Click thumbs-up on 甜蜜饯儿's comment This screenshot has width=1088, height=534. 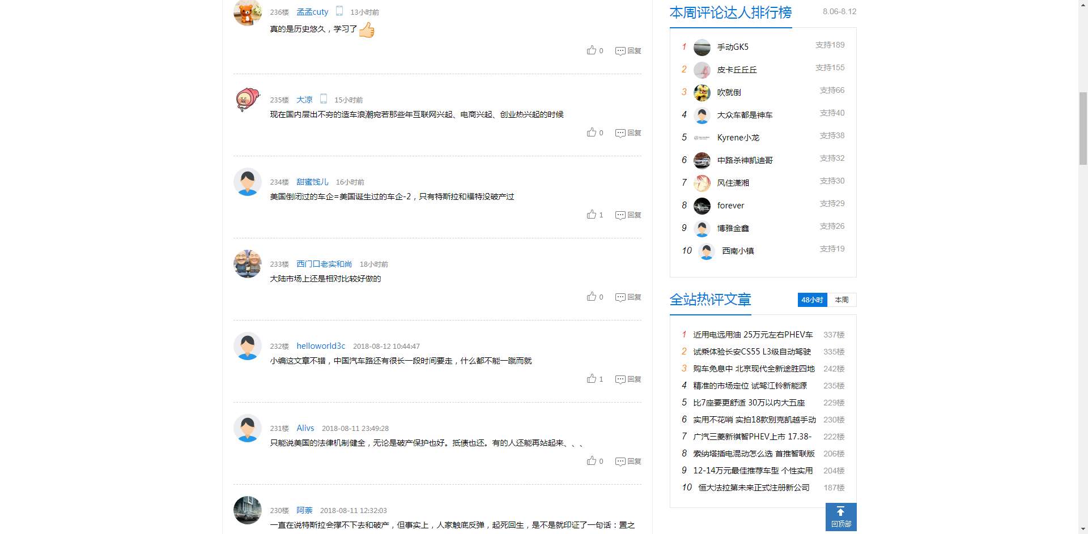[592, 215]
